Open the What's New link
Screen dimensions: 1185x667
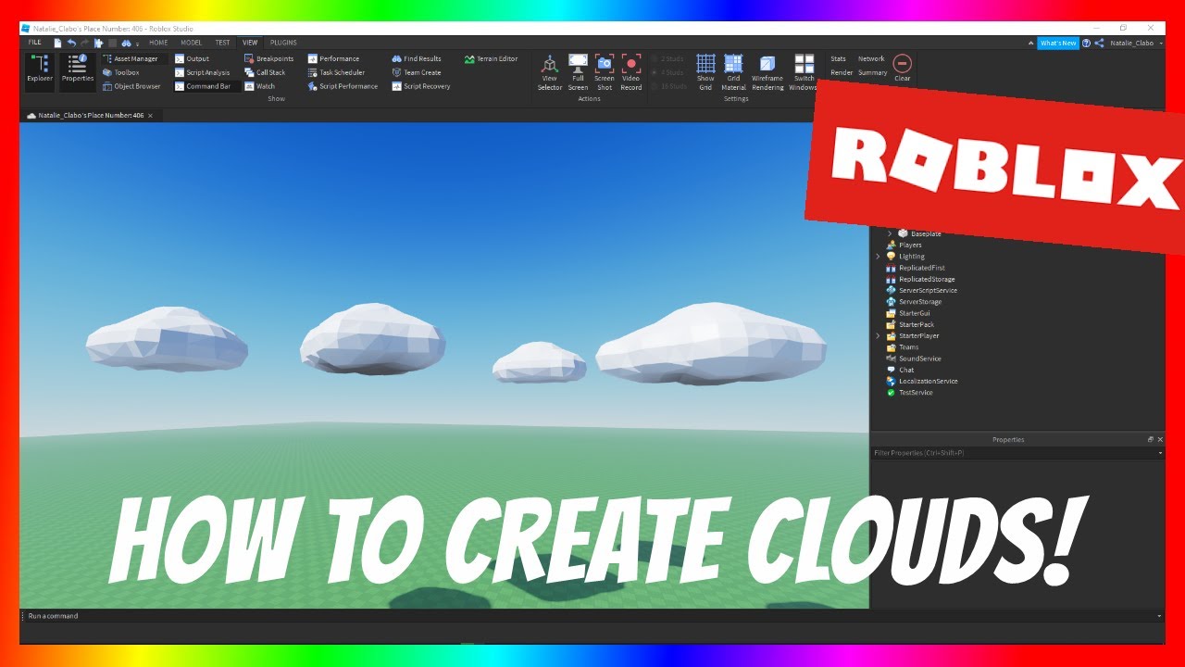tap(1058, 43)
